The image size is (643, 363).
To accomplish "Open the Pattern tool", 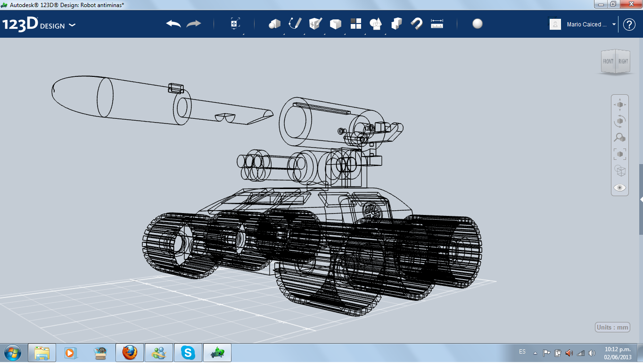I will 356,24.
